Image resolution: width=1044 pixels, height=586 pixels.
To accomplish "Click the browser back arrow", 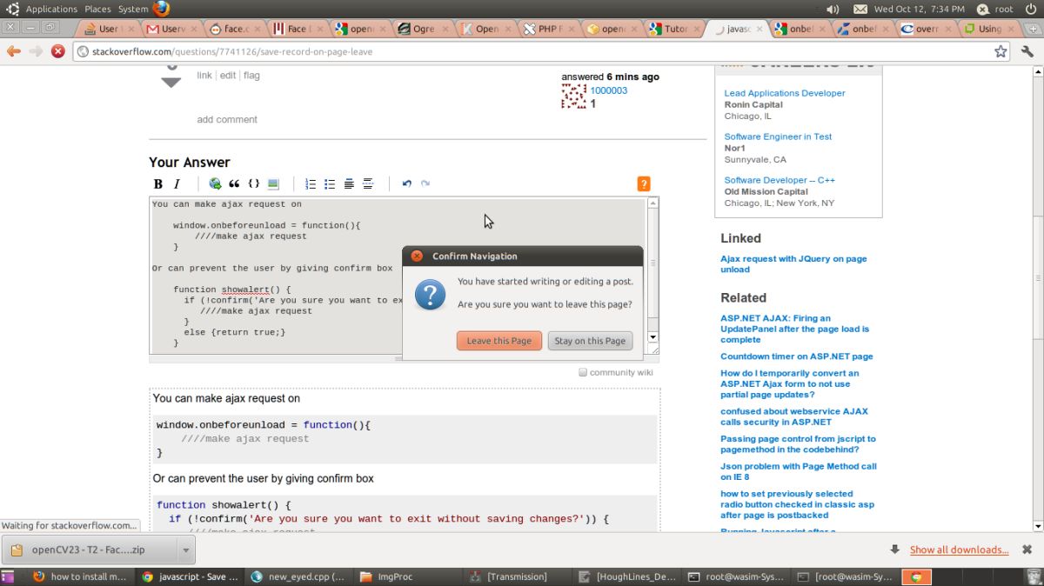I will [14, 51].
